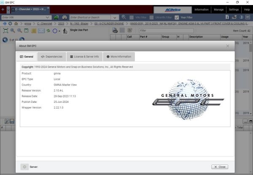This screenshot has width=253, height=175.
Task: Select the General tab
Action: pyautogui.click(x=27, y=57)
